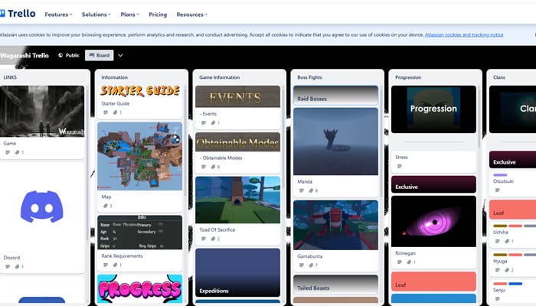Open the Senju clan card

pos(512,292)
